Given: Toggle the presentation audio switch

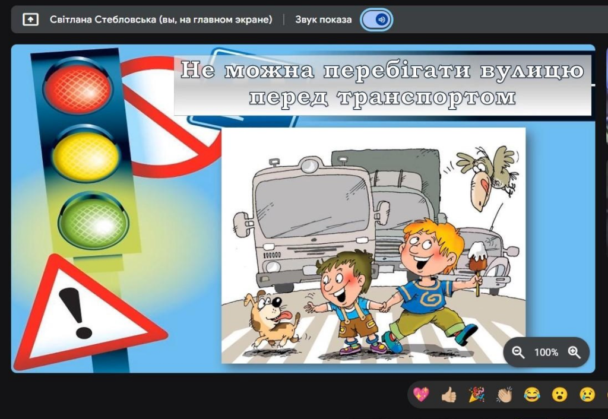Looking at the screenshot, I should click(376, 20).
